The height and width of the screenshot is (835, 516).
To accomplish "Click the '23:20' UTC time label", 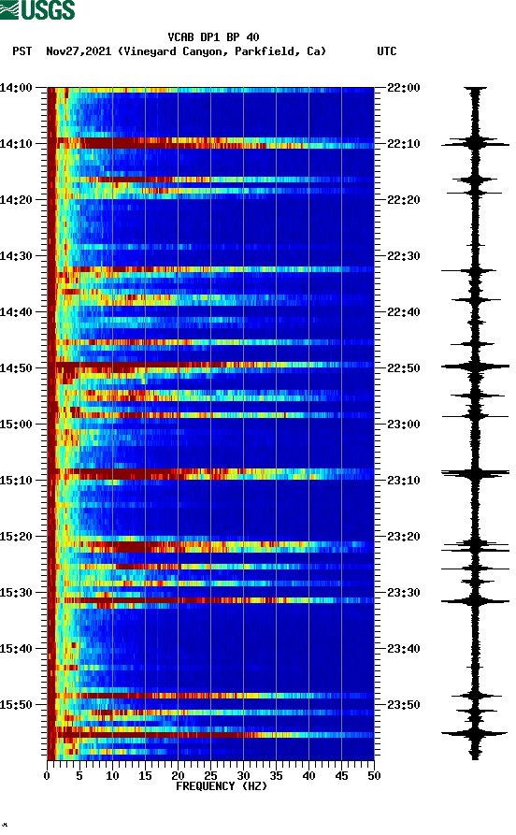I will (x=404, y=537).
